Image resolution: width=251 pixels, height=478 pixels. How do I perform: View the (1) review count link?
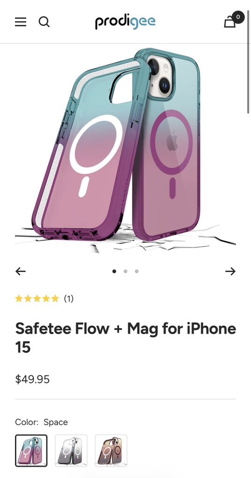pyautogui.click(x=68, y=299)
